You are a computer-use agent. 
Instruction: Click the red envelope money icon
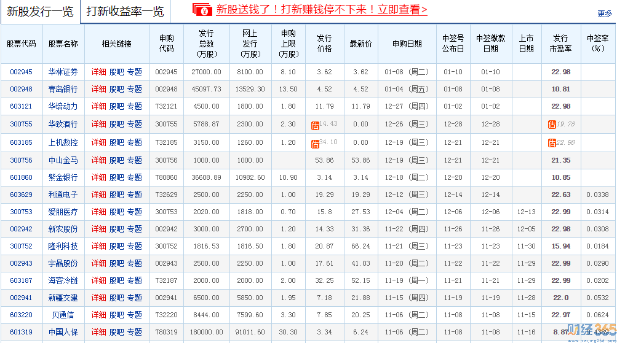[202, 10]
